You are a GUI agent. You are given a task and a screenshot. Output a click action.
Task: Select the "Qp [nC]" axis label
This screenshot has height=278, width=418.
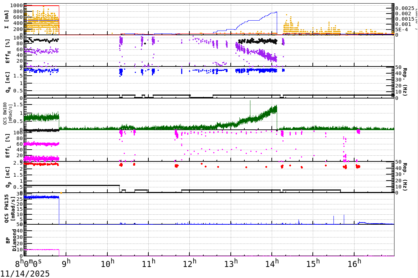coord(8,177)
